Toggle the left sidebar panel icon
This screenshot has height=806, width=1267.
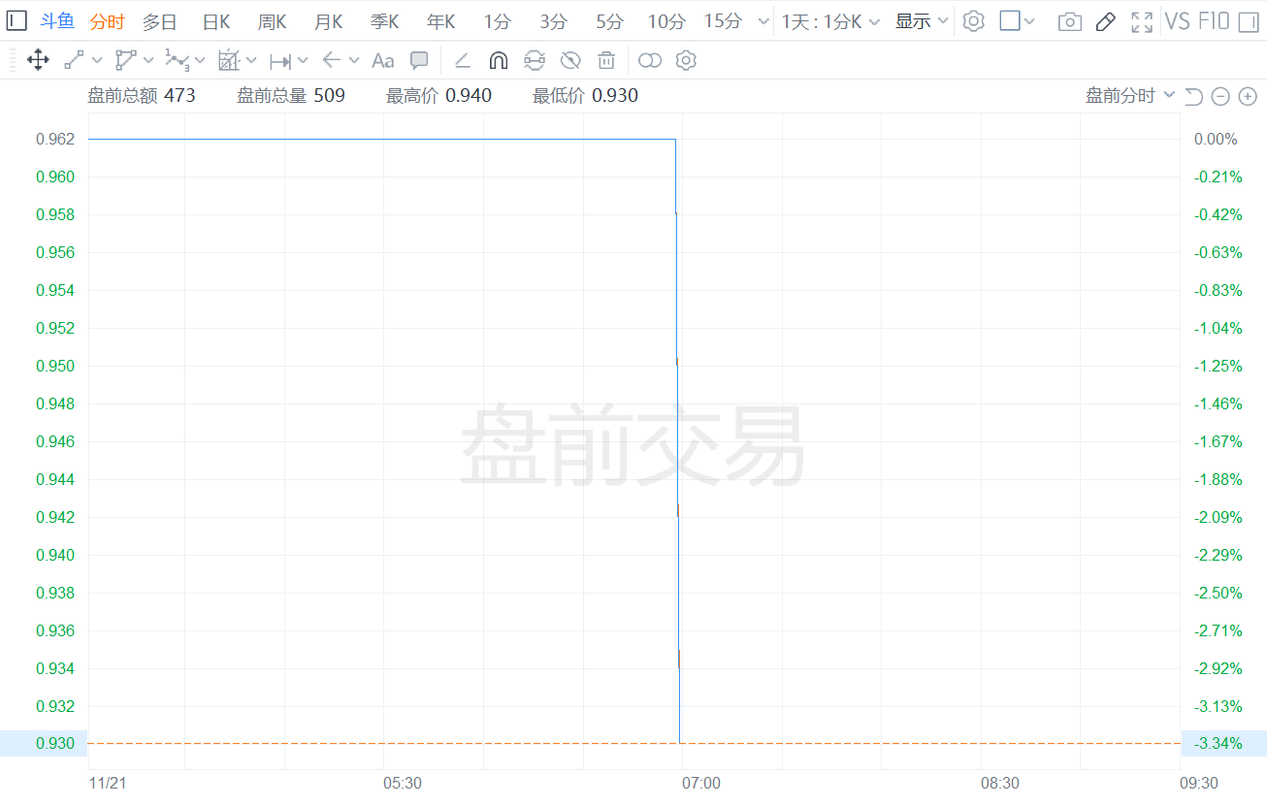point(16,20)
